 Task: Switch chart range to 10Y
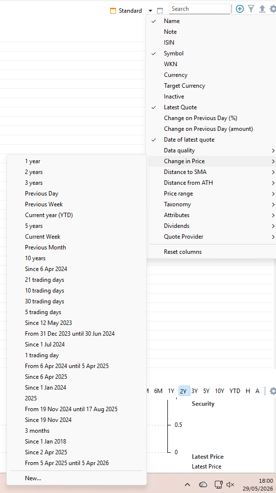click(220, 391)
